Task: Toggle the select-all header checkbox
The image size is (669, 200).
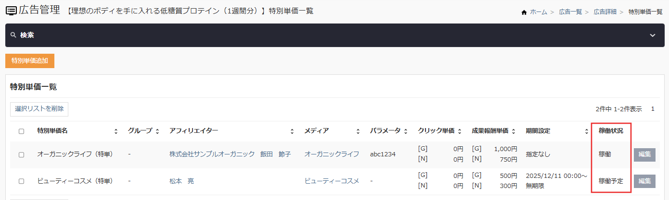Action: (21, 131)
